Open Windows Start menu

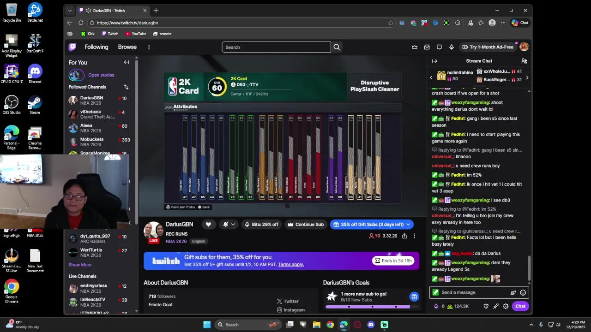(207, 325)
